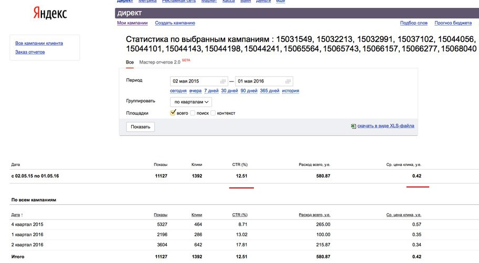
Task: Open 'Мои кампании' link
Action: [132, 23]
